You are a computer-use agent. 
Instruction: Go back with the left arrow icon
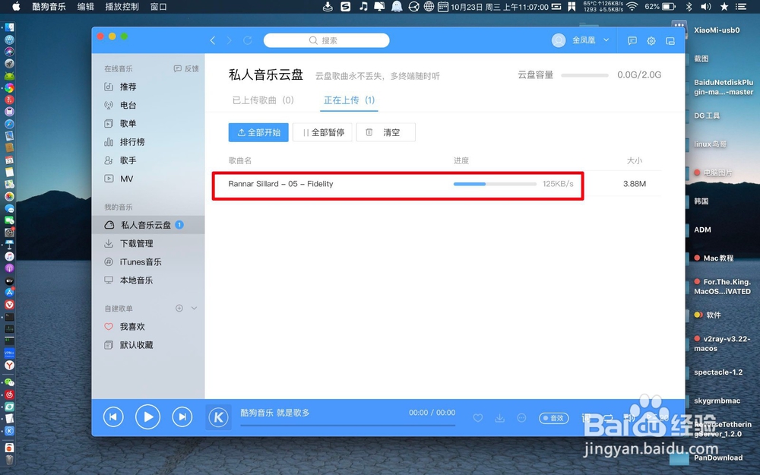pos(212,41)
